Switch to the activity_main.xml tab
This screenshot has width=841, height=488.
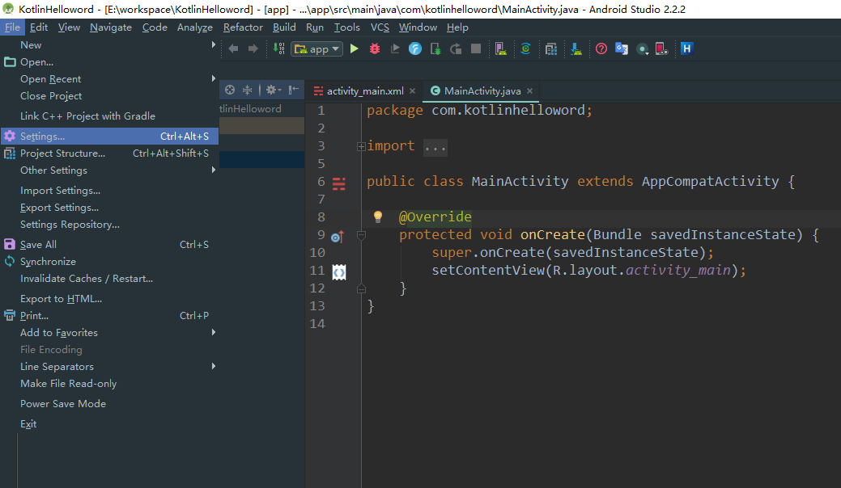364,91
